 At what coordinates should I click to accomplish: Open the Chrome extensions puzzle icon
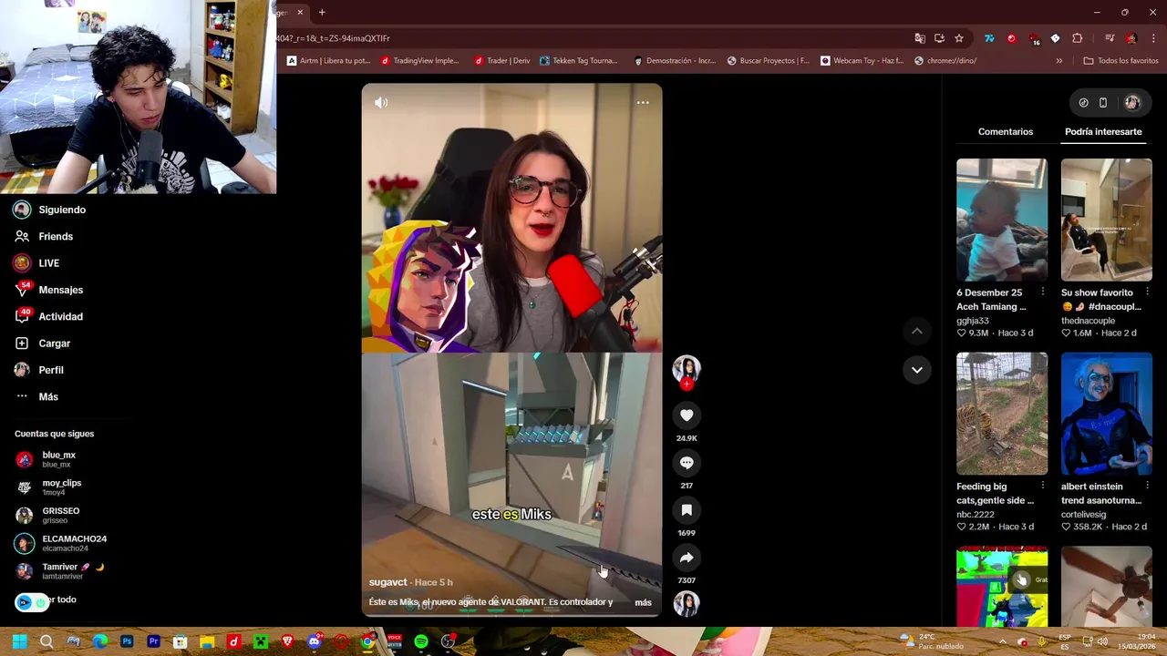(x=1078, y=38)
